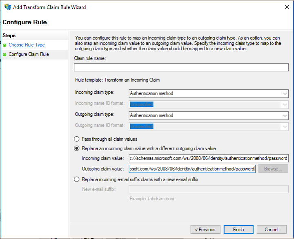The image size is (294, 239).
Task: Click the green bullet beside Configure Claim Rule
Action: coord(4,55)
